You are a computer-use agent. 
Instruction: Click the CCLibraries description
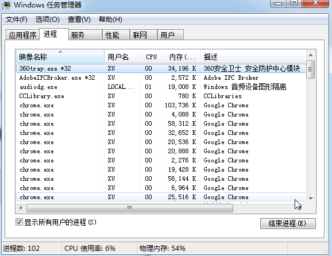[x=222, y=96]
